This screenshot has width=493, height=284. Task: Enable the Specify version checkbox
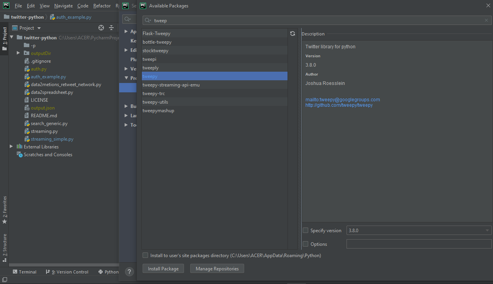click(305, 230)
